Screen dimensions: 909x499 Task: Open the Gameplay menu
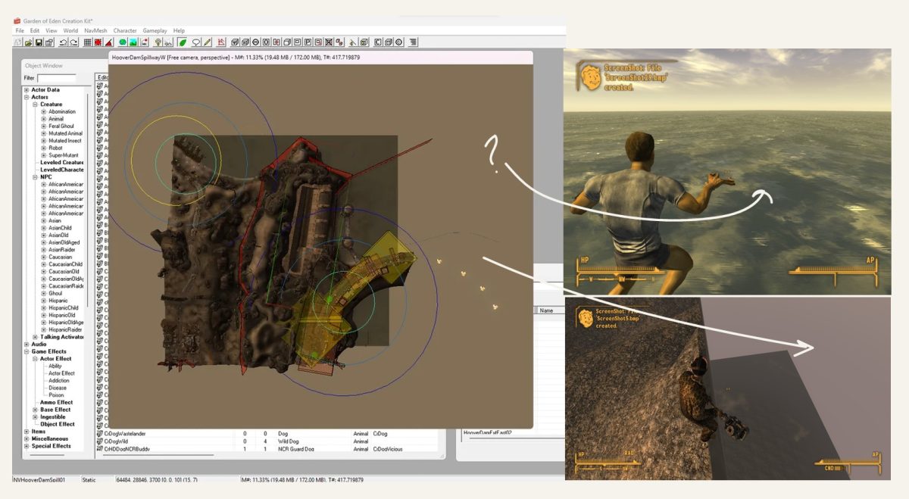pos(155,30)
